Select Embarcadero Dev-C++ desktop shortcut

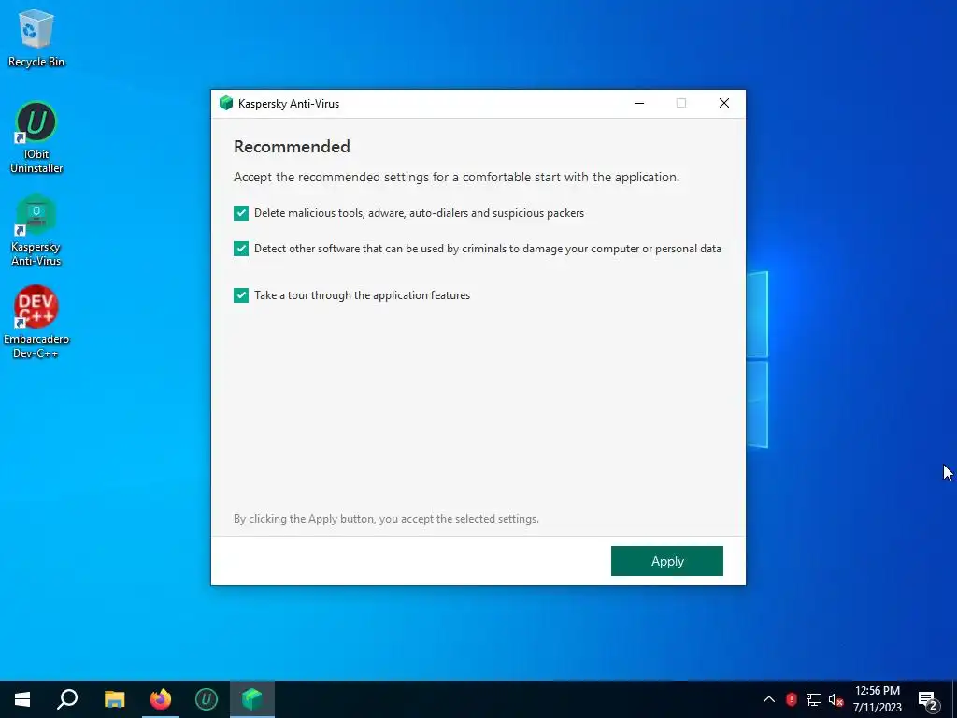pyautogui.click(x=36, y=323)
